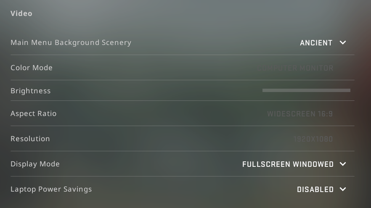Click the chevron arrow beside DISABLED
The height and width of the screenshot is (208, 371).
(343, 189)
